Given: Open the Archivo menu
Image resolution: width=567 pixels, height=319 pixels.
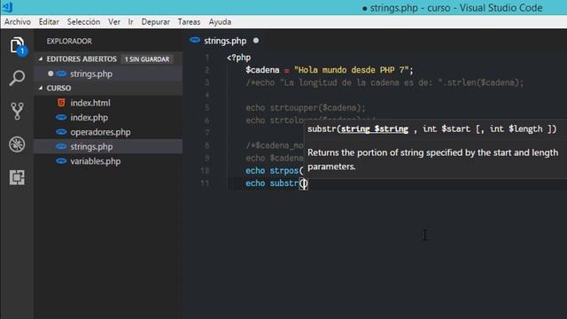Looking at the screenshot, I should pos(18,21).
